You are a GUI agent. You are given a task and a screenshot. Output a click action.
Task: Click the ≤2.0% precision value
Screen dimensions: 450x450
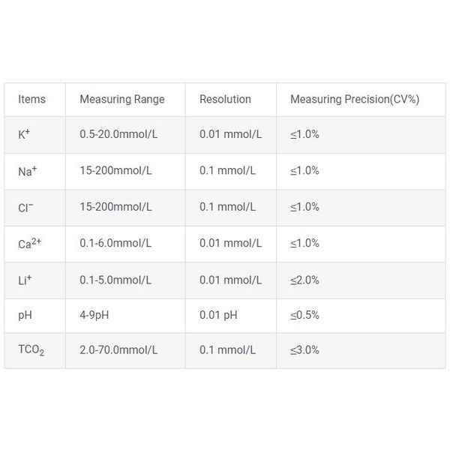click(x=304, y=280)
